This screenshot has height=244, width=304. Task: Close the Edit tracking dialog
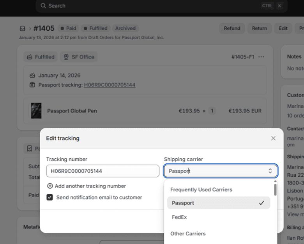[x=273, y=138]
